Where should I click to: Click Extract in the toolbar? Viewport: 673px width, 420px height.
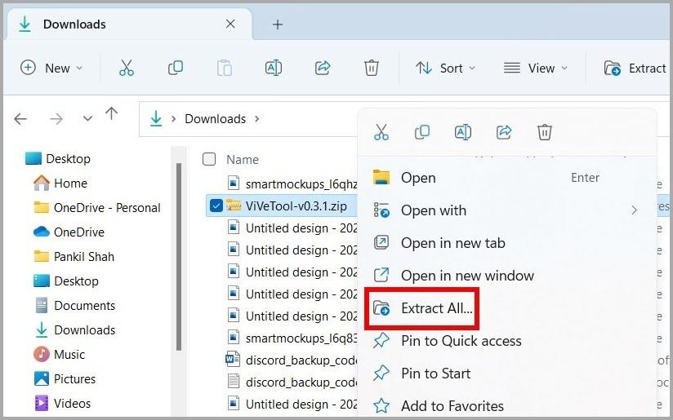click(x=635, y=68)
